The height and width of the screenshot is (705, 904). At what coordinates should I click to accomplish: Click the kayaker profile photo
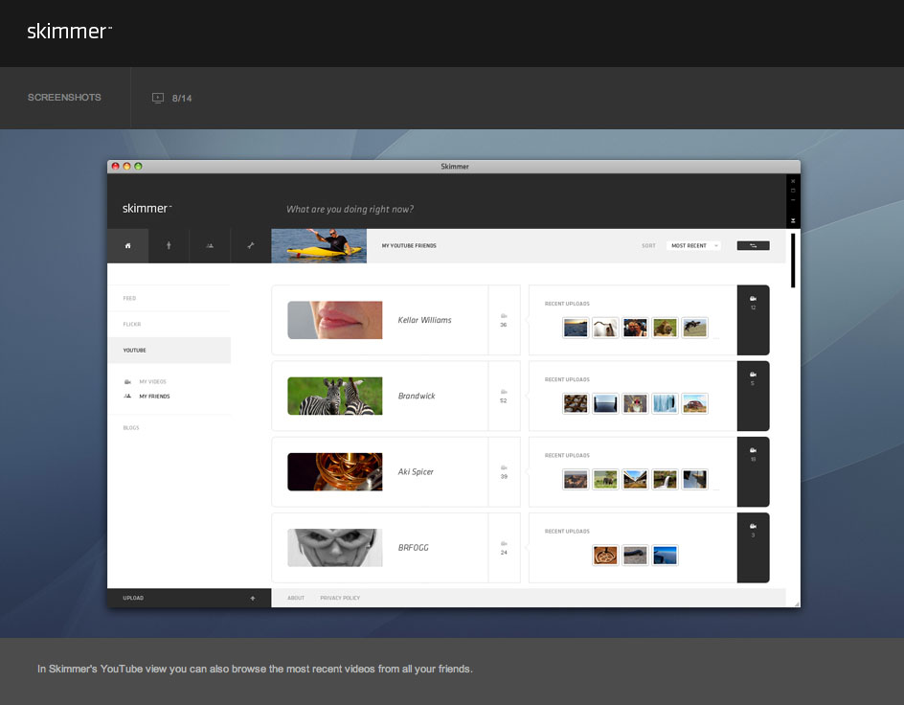(x=319, y=245)
